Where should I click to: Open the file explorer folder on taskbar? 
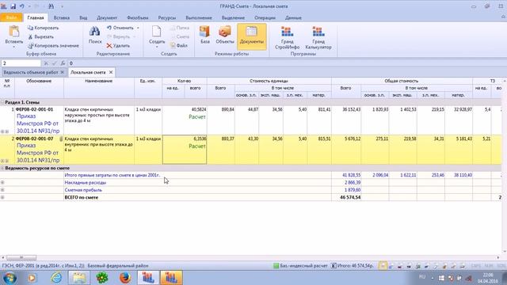79,278
